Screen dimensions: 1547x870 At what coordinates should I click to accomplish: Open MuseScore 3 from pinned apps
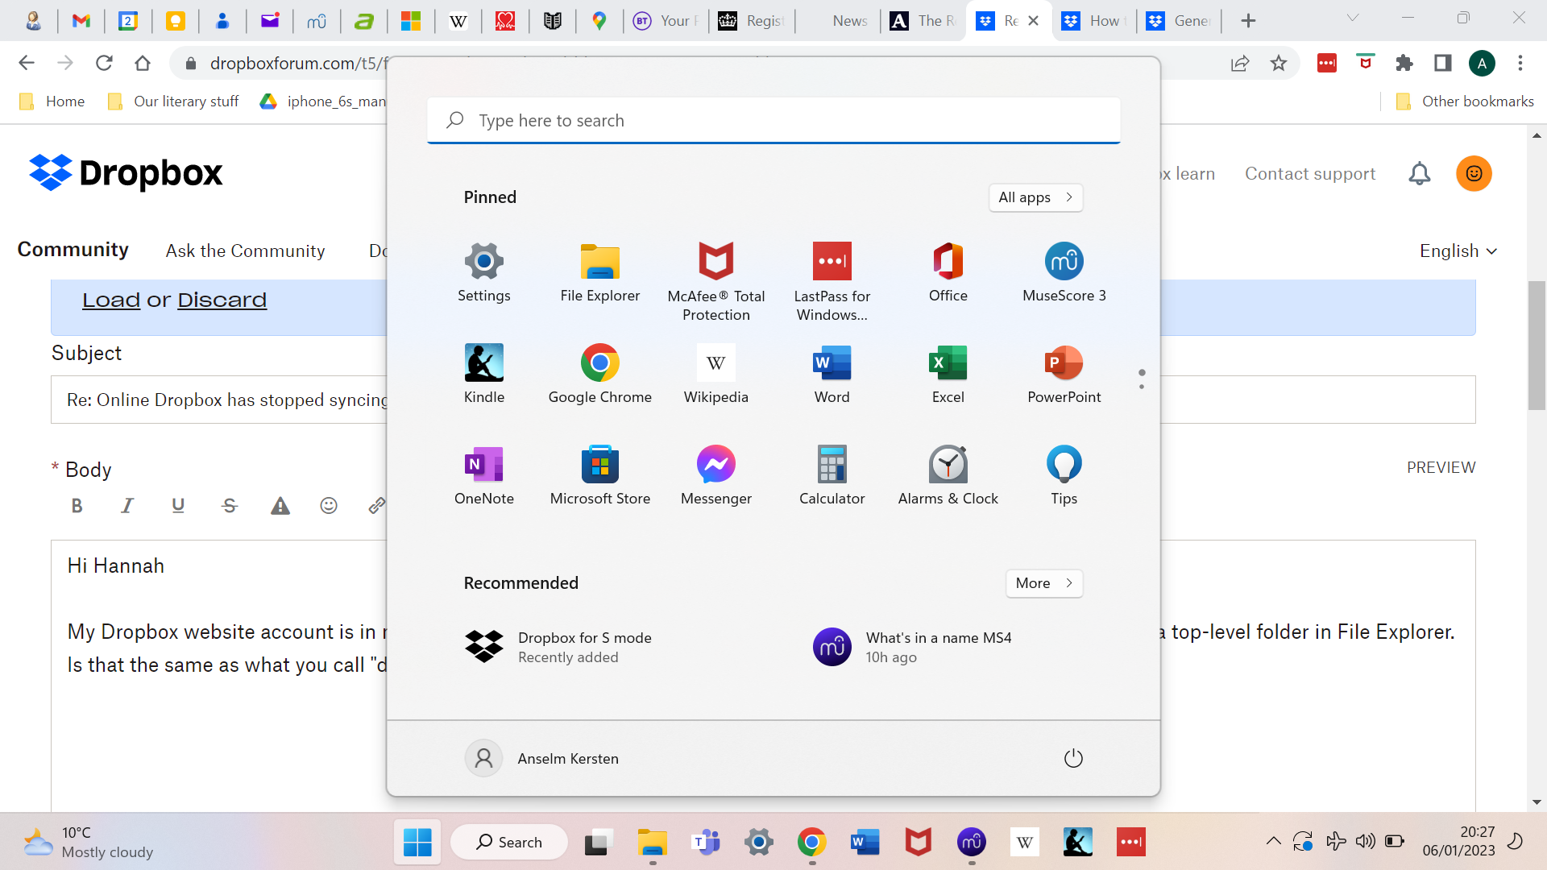pos(1064,272)
